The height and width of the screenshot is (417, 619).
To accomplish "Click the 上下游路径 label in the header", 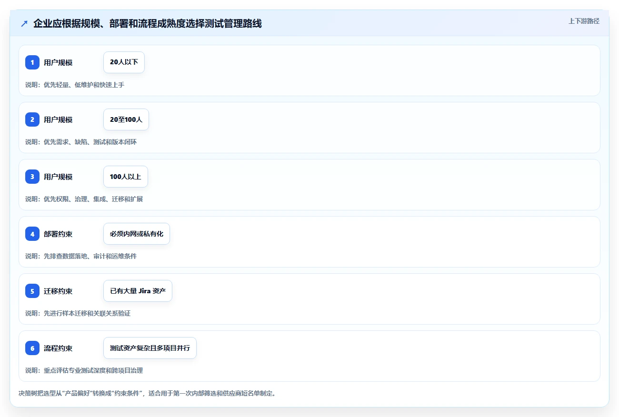I will click(584, 21).
